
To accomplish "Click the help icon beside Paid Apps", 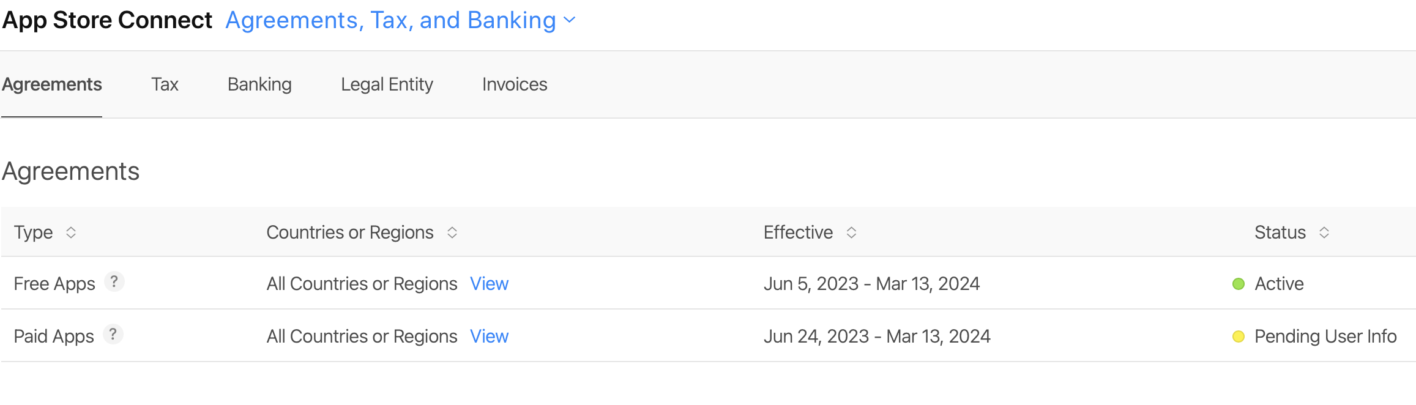I will pyautogui.click(x=113, y=335).
